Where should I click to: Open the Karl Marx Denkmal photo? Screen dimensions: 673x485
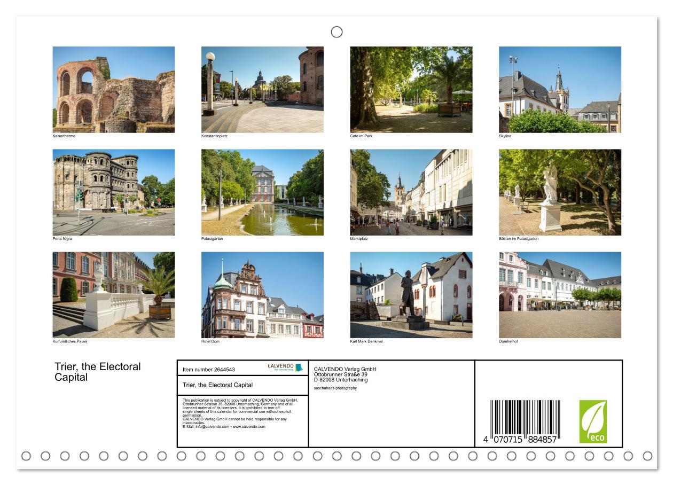click(x=411, y=295)
